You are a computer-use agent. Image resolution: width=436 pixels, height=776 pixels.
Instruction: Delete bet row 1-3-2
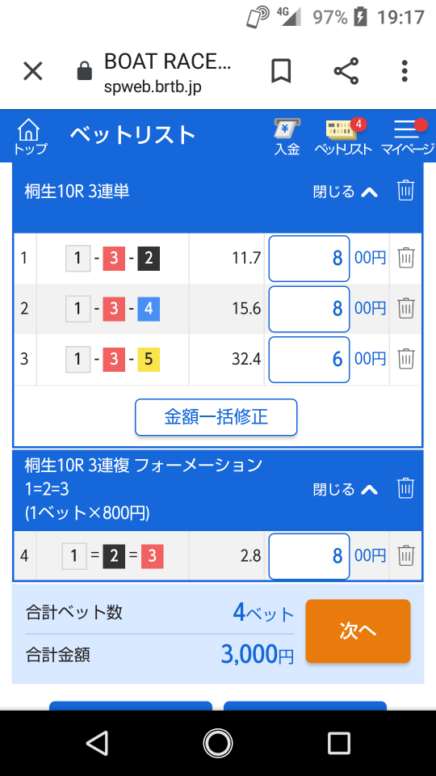pyautogui.click(x=406, y=258)
